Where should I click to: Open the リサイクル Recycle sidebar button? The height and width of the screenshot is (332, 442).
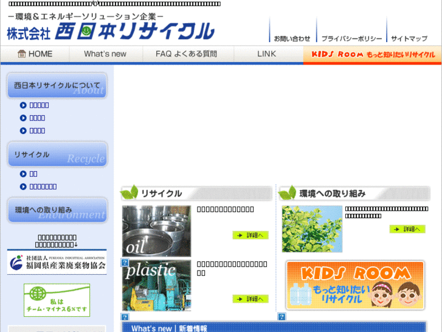click(57, 154)
